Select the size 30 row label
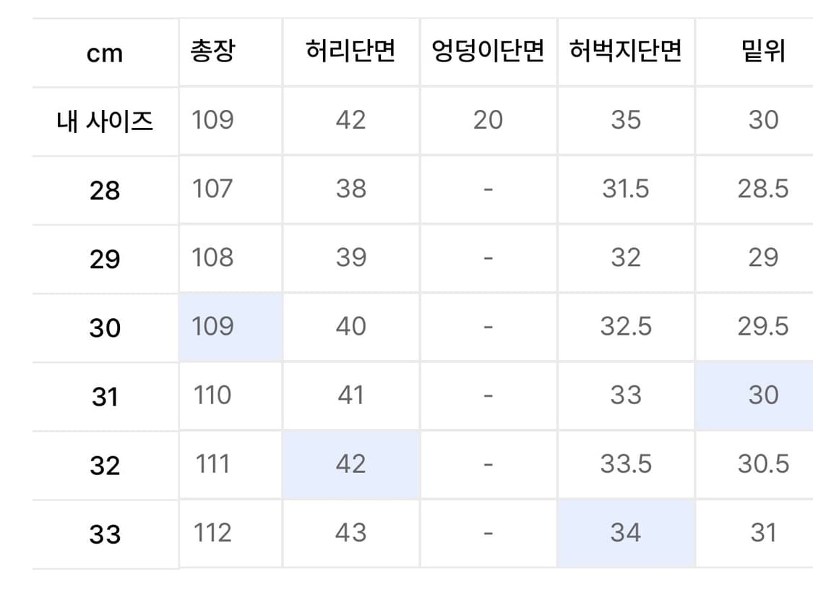Viewport: 813px width, 590px height. (105, 328)
